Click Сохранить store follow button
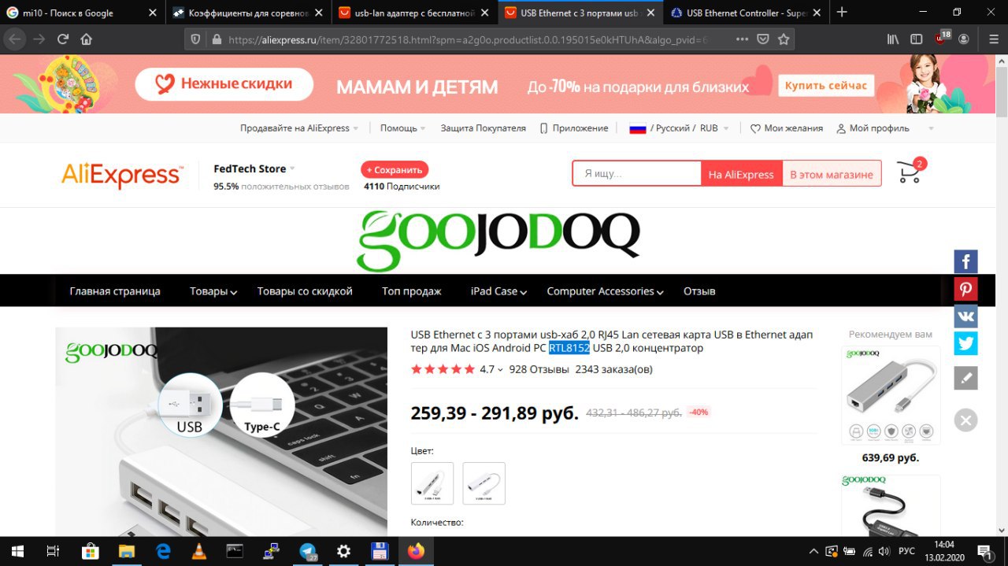This screenshot has height=566, width=1008. coord(395,169)
